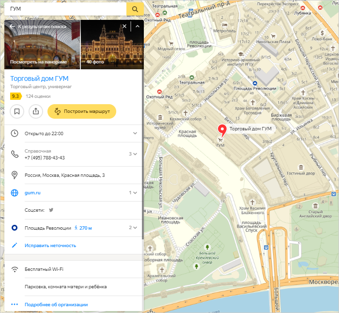Click Площадь Революции metro station in card
This screenshot has width=339, height=313.
click(48, 228)
